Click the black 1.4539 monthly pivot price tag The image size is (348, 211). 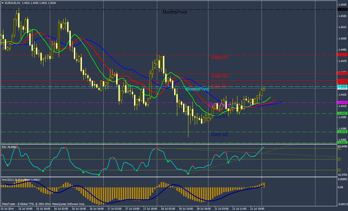pyautogui.click(x=342, y=9)
